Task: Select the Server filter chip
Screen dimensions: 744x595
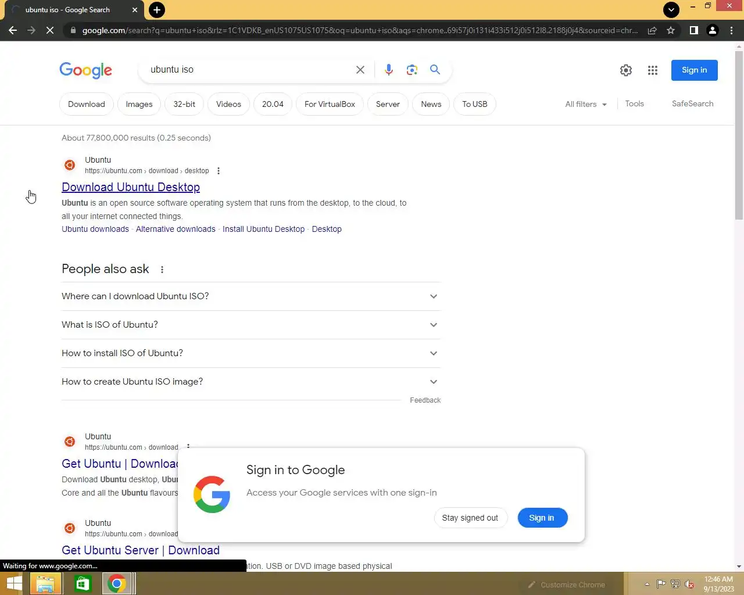Action: point(388,105)
